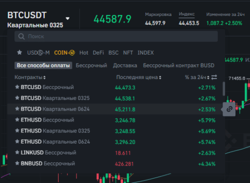Click the search field labeled Поиск
Viewport: 250px width, 183px height.
116,36
